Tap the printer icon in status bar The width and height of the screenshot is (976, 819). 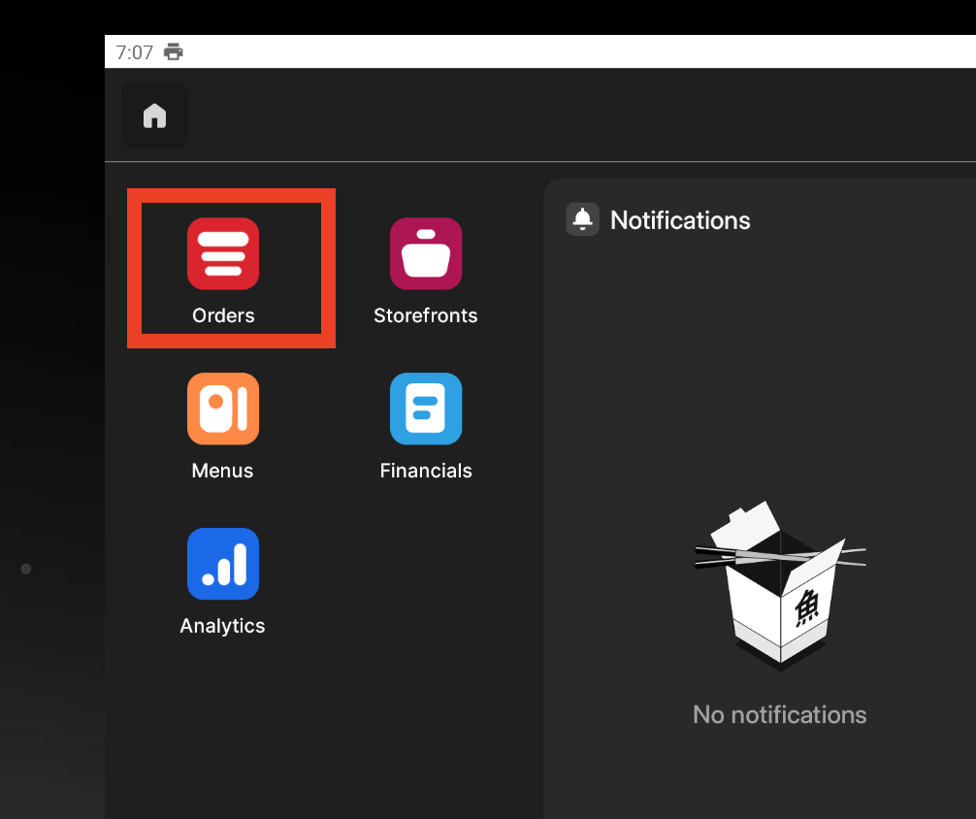coord(174,52)
